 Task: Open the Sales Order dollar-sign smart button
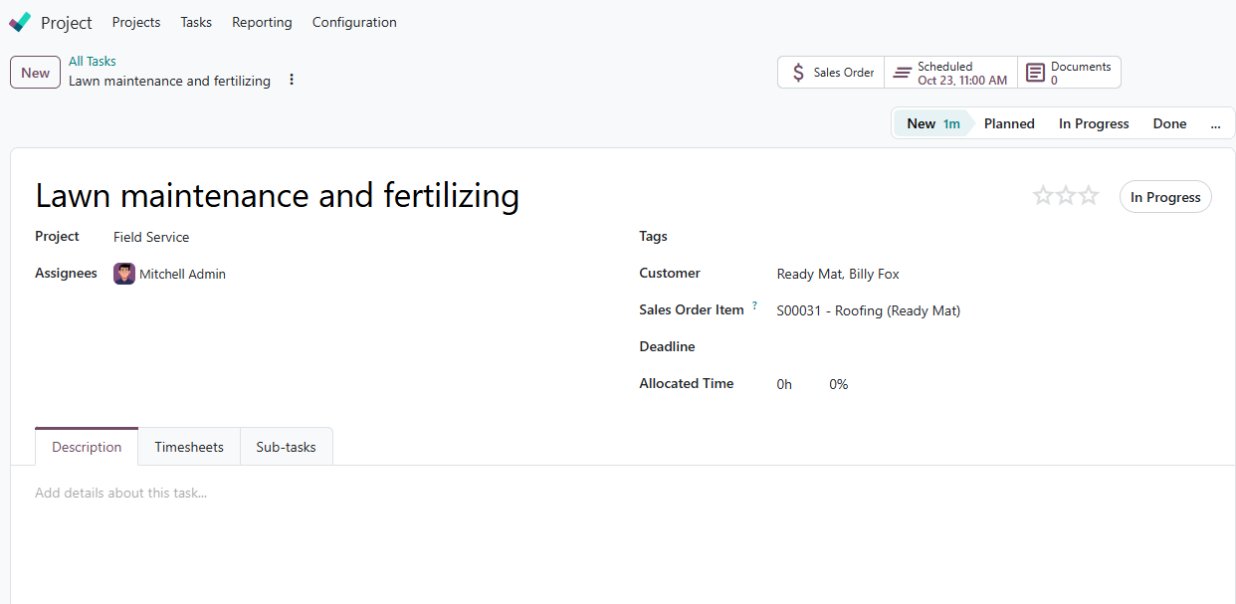(x=831, y=73)
